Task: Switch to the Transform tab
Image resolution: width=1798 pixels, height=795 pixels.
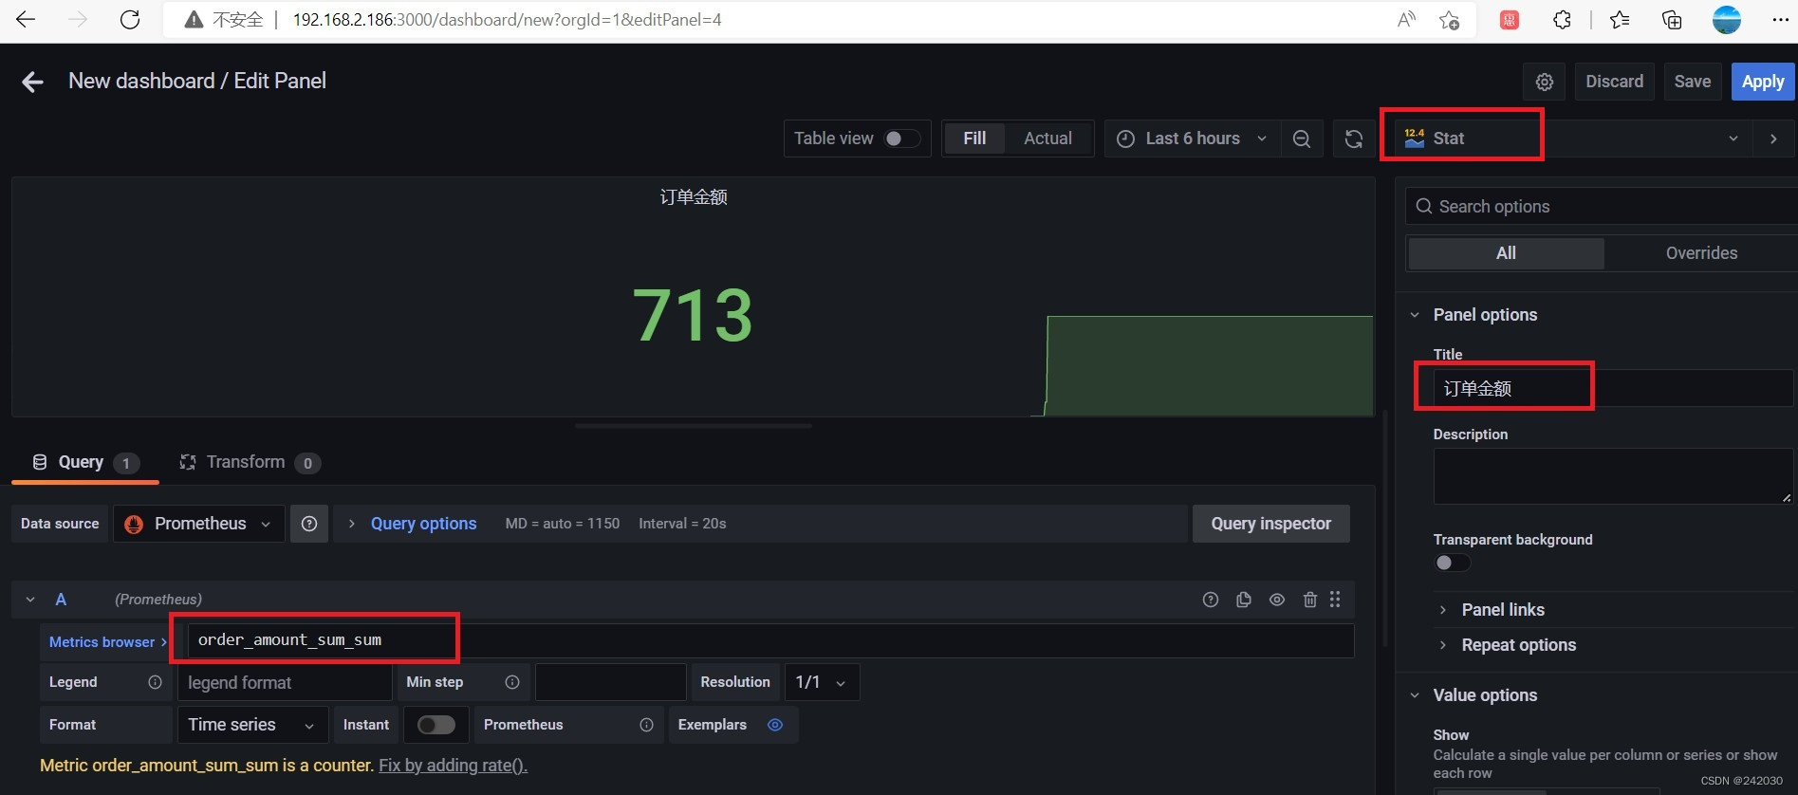Action: (x=250, y=462)
